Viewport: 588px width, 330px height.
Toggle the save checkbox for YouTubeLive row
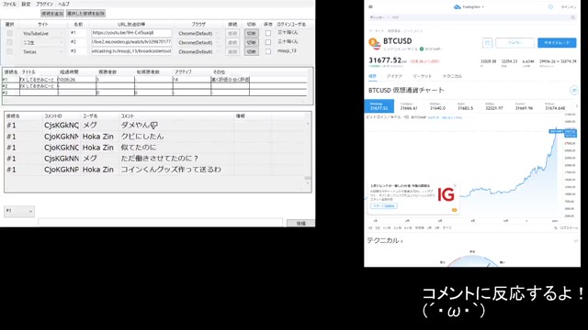(x=267, y=33)
